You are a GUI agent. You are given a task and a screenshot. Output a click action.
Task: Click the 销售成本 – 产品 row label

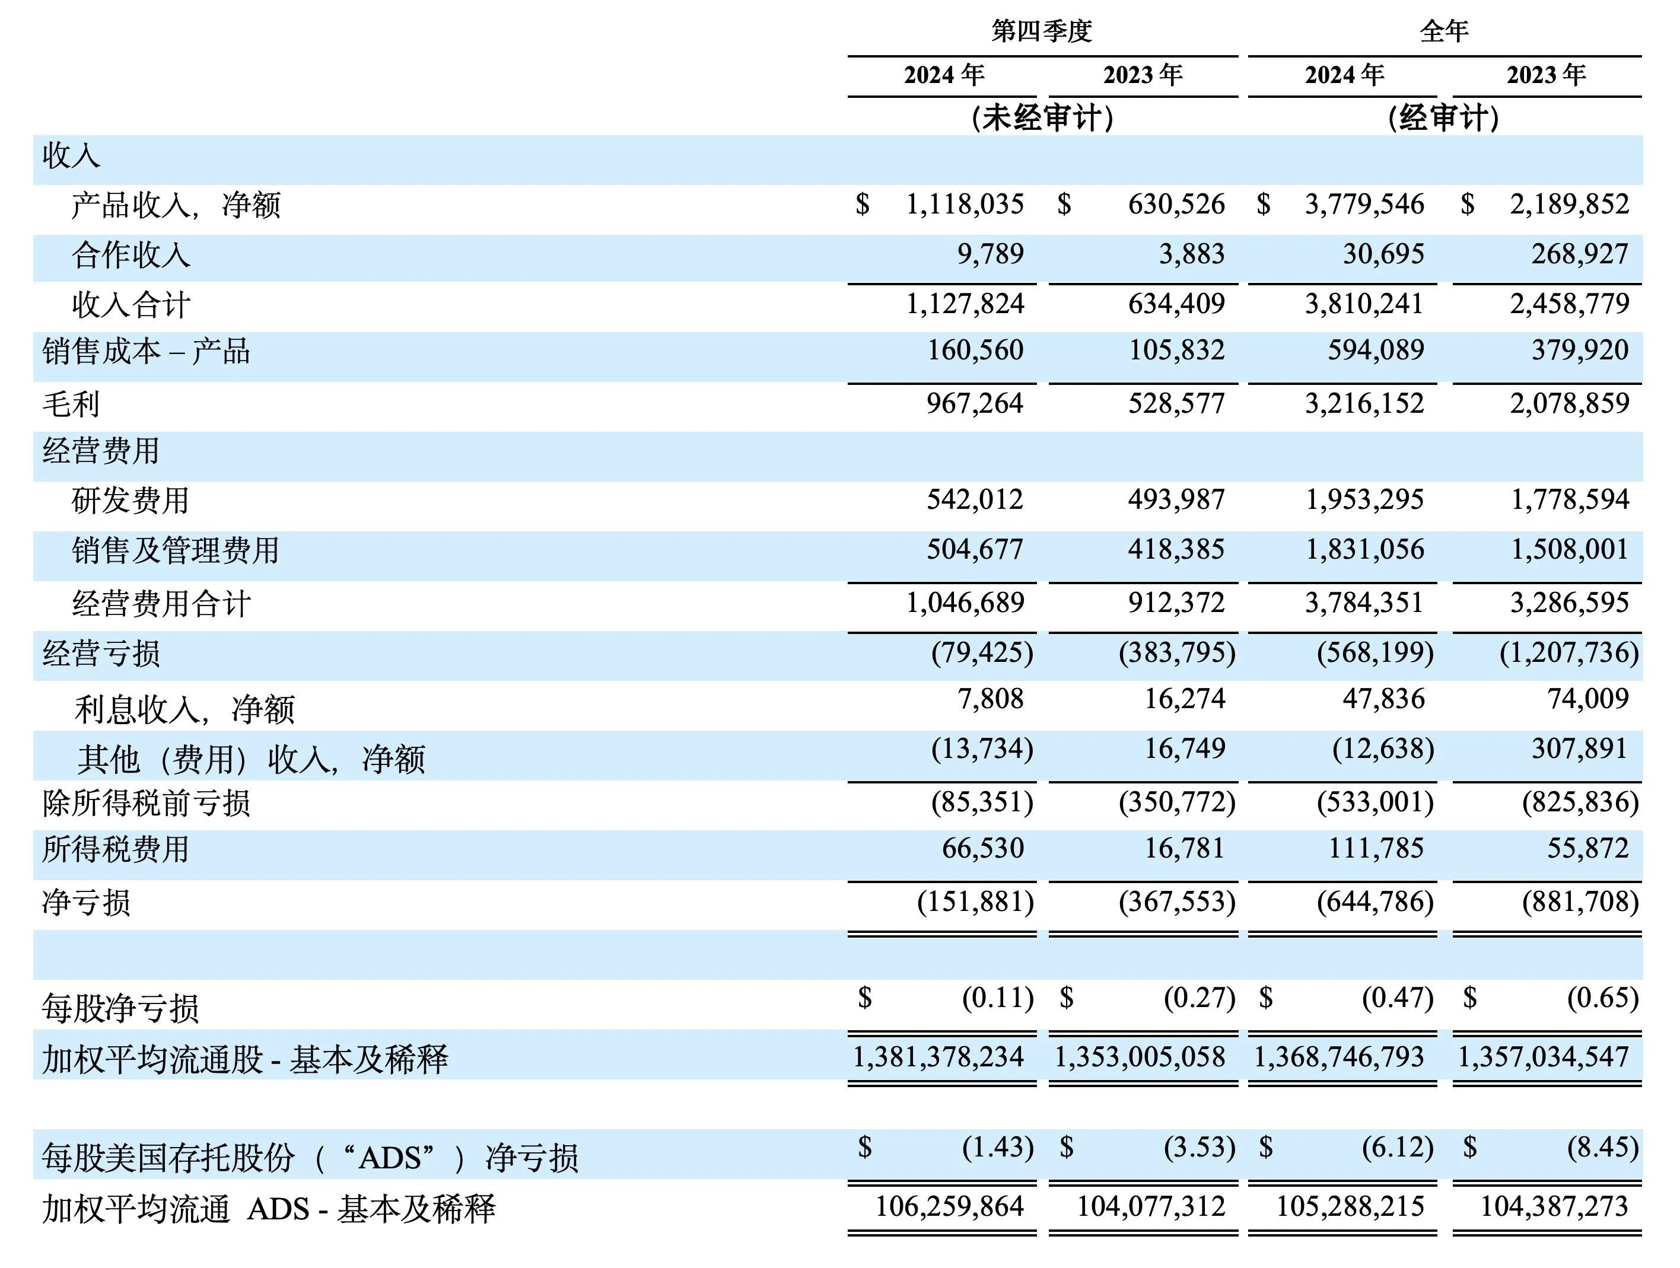tap(146, 352)
